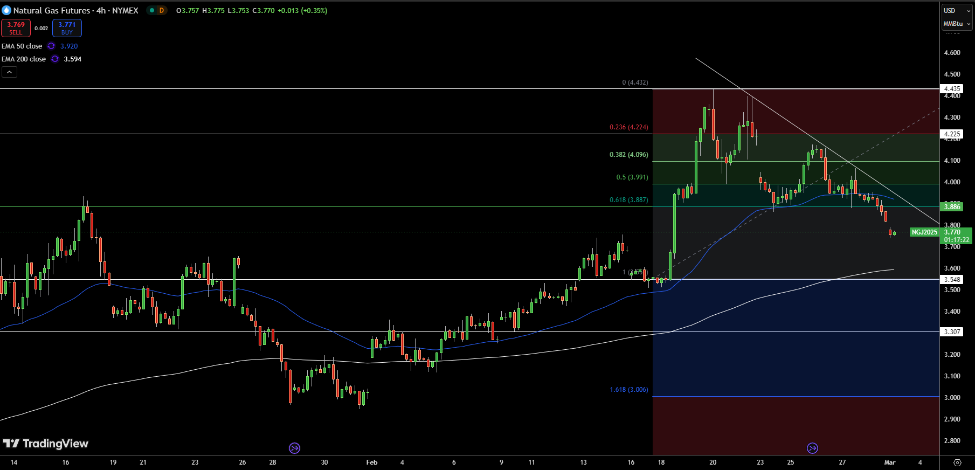Click the purple contract-roll marker near Feb 26
Viewport: 975px width, 470px height.
[x=812, y=448]
